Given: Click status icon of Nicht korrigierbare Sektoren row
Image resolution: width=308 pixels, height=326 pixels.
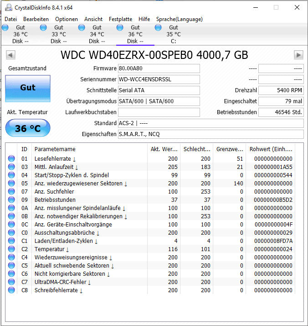Looking at the screenshot, I should [11, 273].
